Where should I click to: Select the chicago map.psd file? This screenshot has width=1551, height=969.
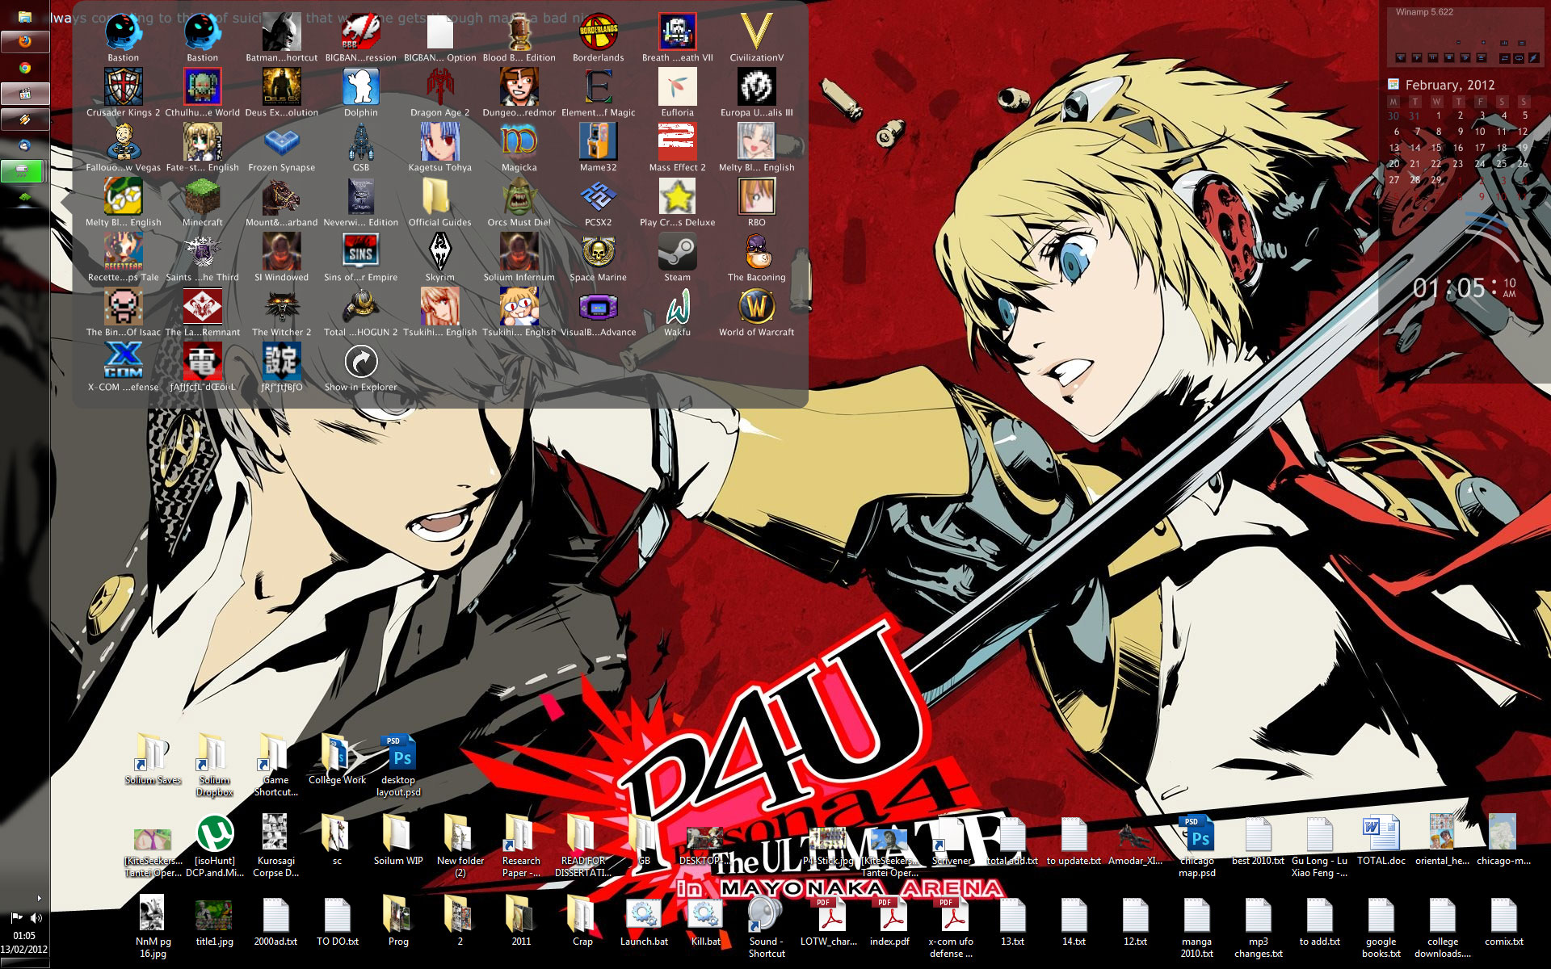1196,846
